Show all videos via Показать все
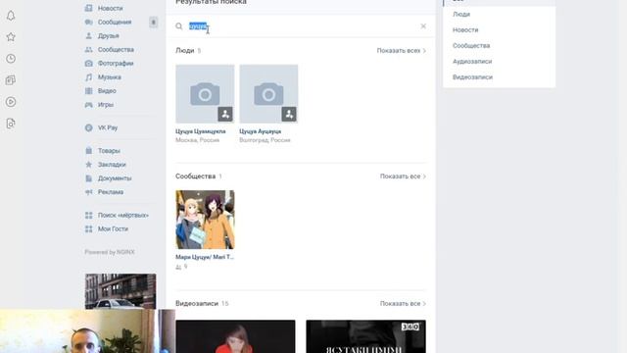Viewport: 627px width, 353px height. point(403,304)
